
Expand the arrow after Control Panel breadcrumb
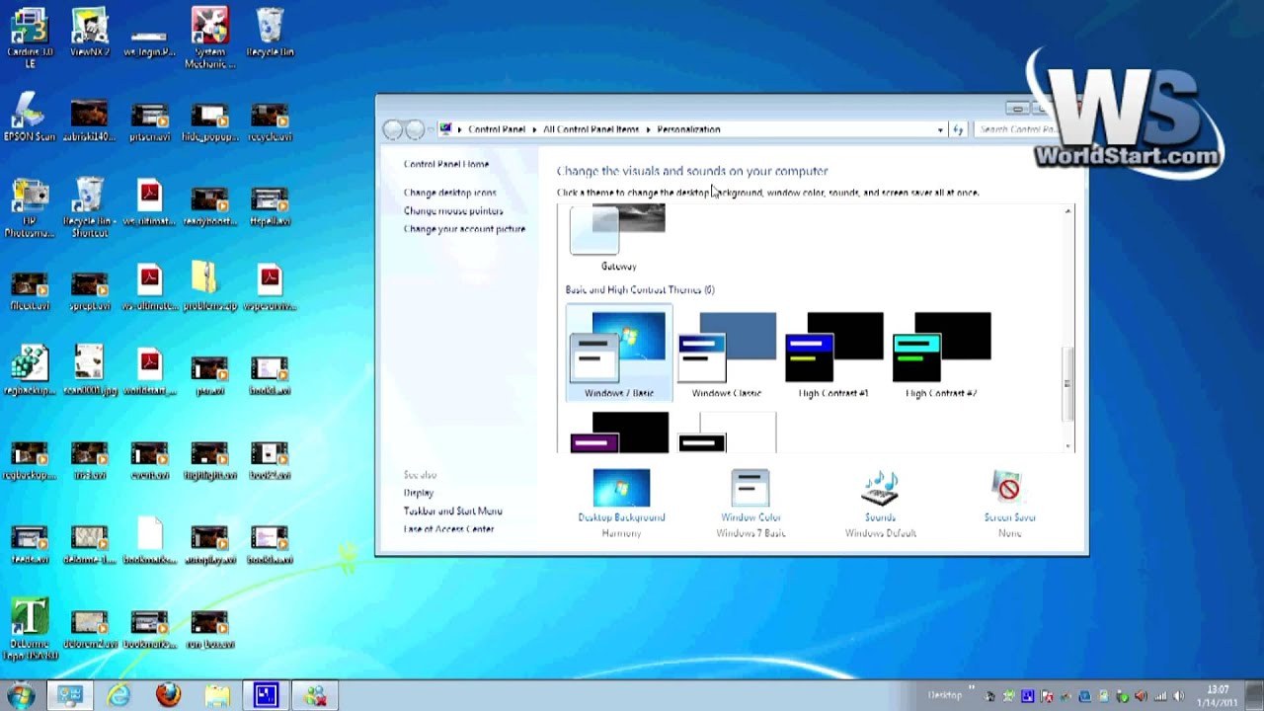tap(534, 129)
